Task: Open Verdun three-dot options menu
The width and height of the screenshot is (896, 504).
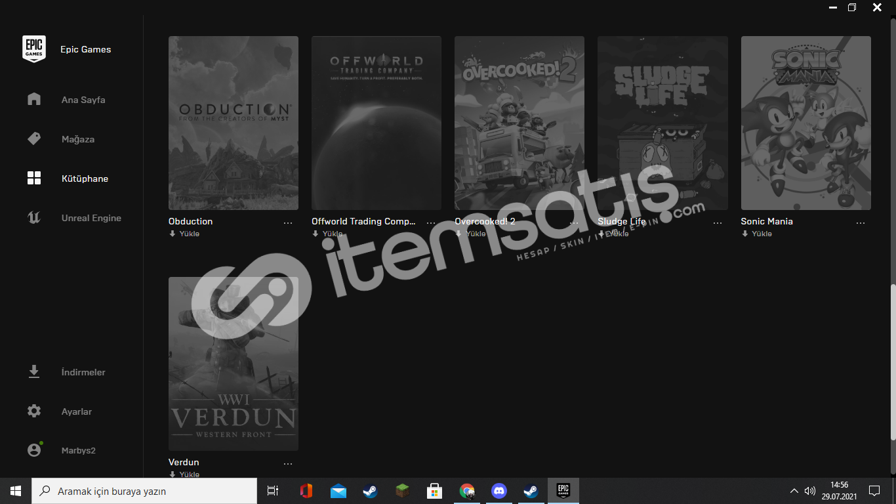Action: [288, 464]
